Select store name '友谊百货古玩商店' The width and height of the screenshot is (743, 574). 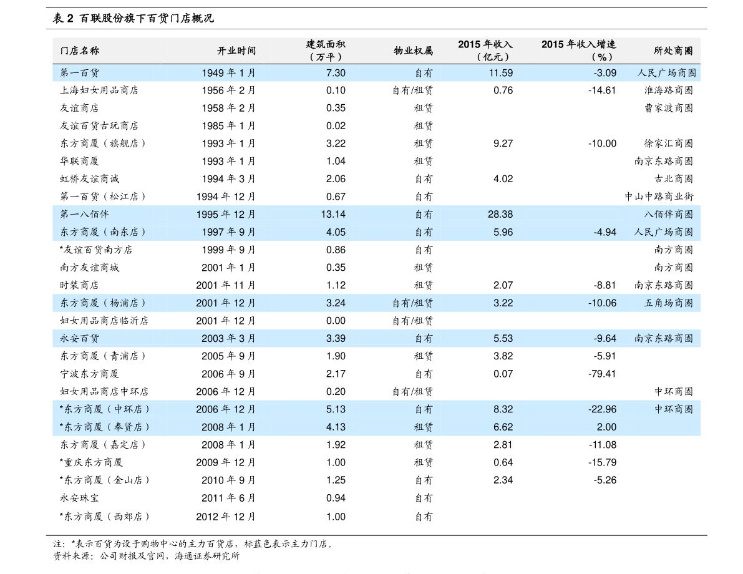coord(99,126)
